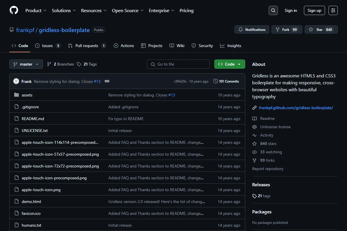This screenshot has height=231, width=347.
Task: Click the Sign up button
Action: click(314, 10)
